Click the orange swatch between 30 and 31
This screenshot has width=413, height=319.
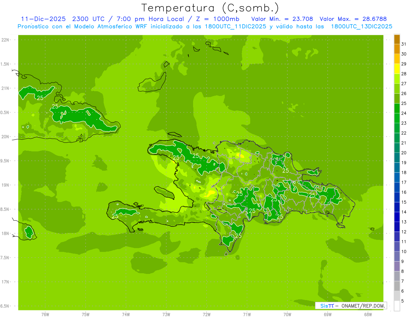397,49
